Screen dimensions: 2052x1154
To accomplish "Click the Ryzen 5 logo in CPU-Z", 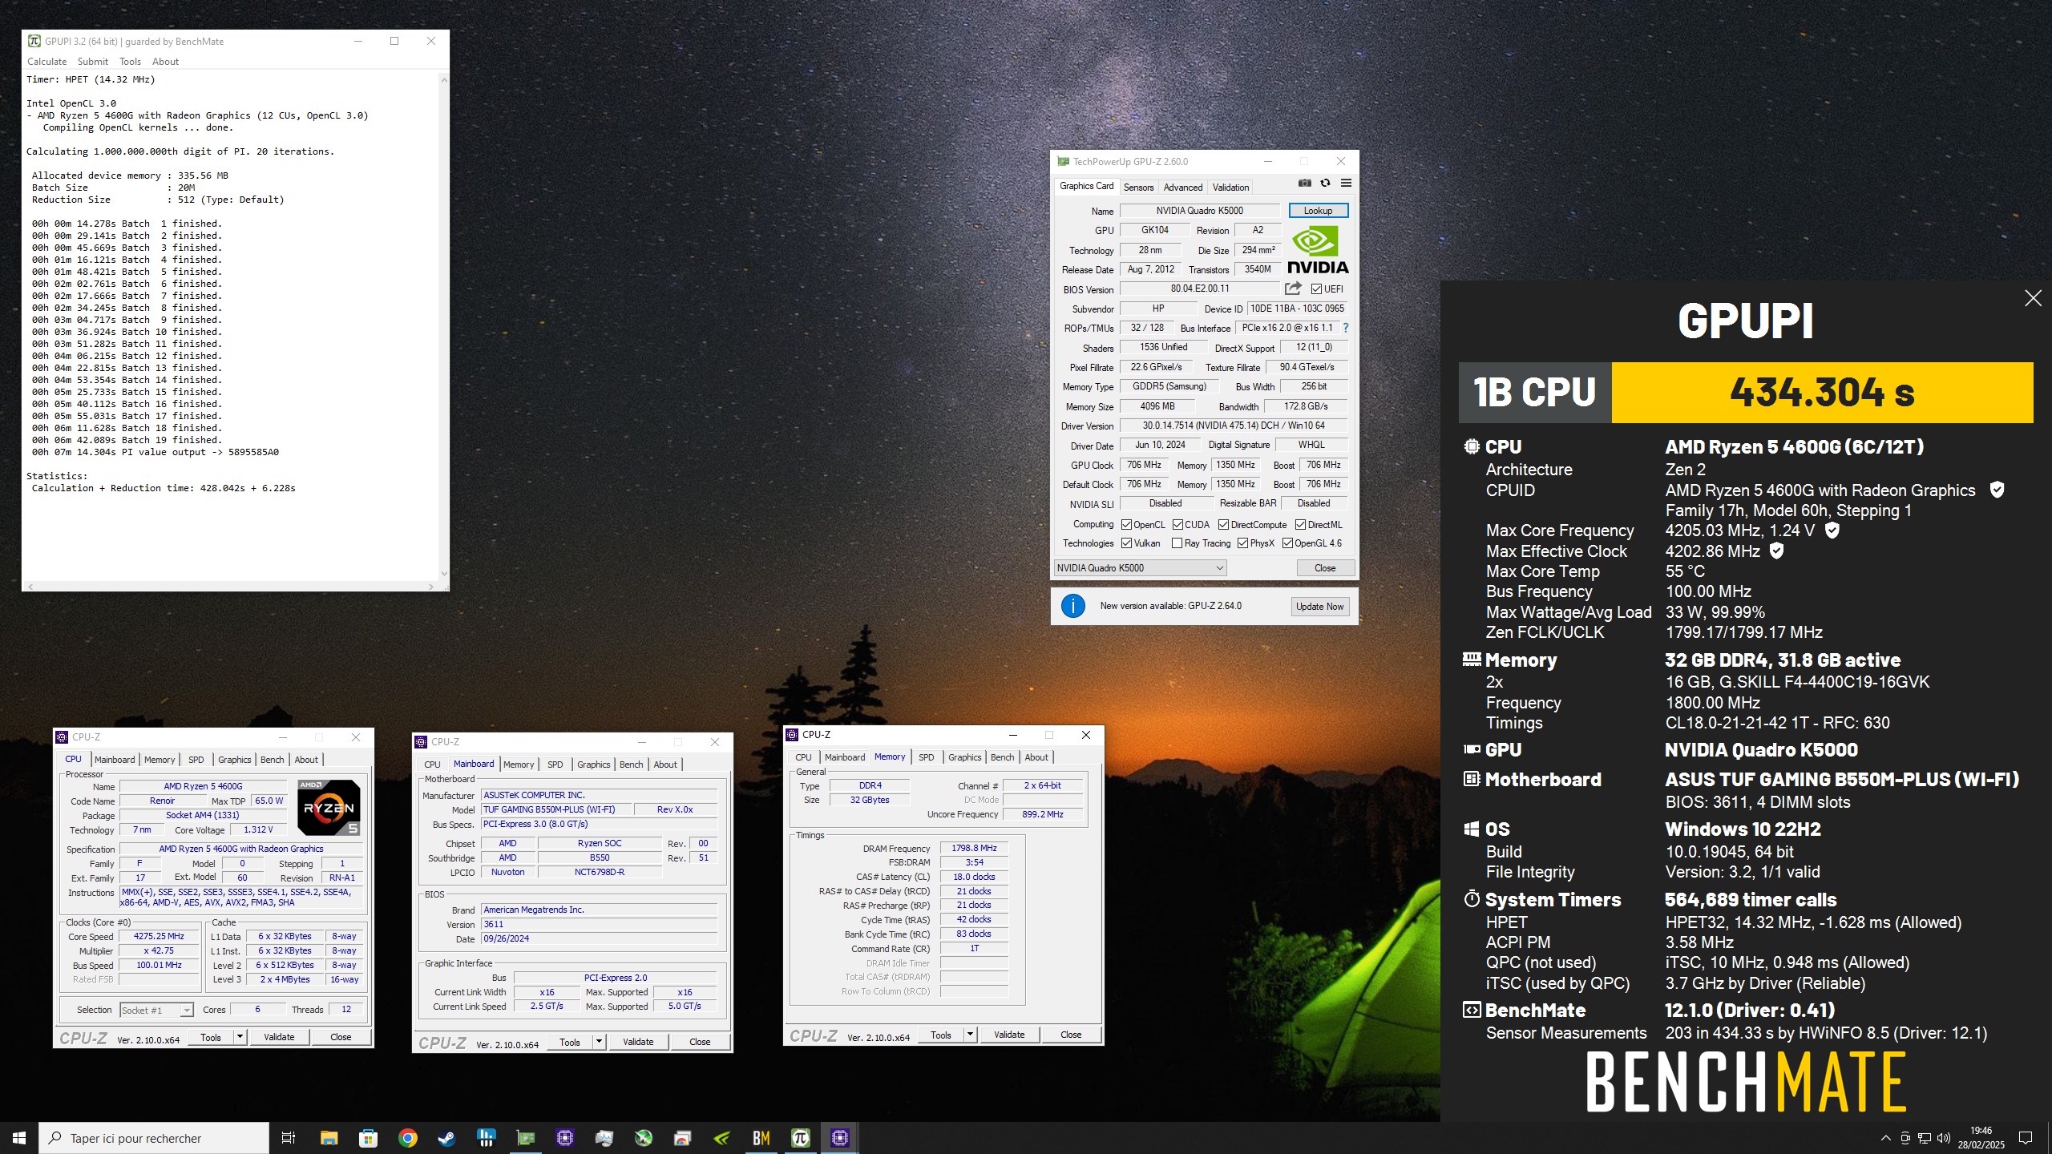I will 329,807.
